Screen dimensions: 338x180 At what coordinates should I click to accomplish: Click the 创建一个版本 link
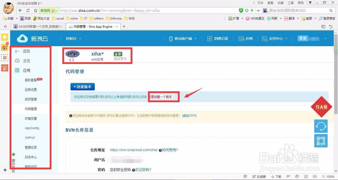(x=163, y=97)
